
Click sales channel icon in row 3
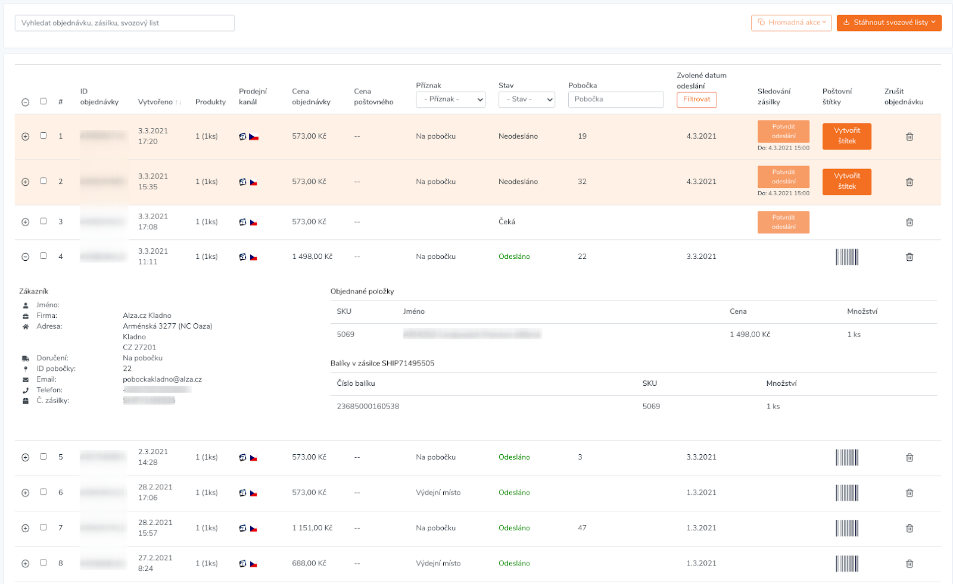click(242, 222)
